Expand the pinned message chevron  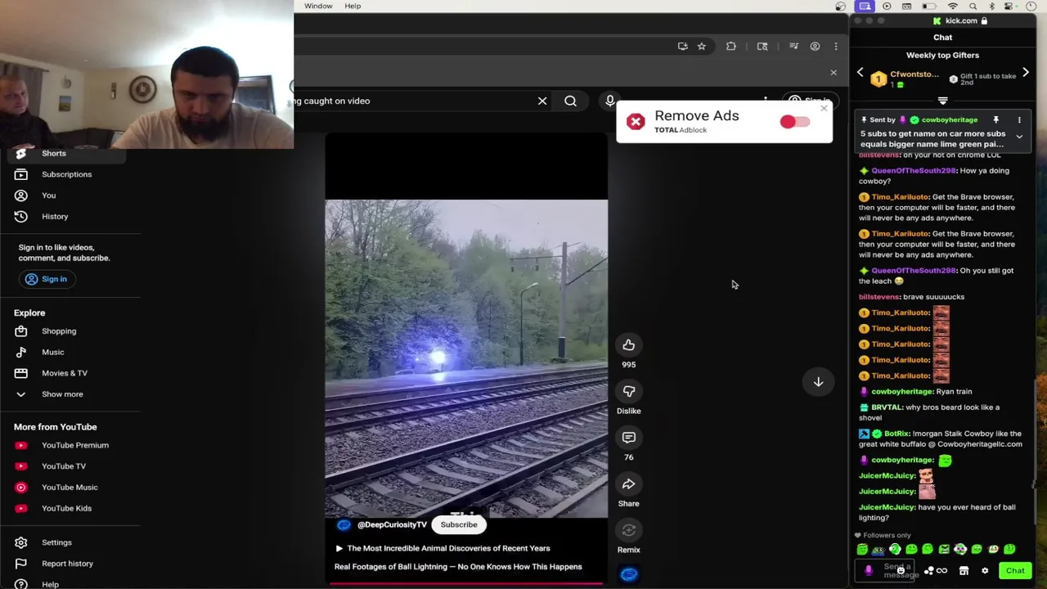pyautogui.click(x=1019, y=137)
